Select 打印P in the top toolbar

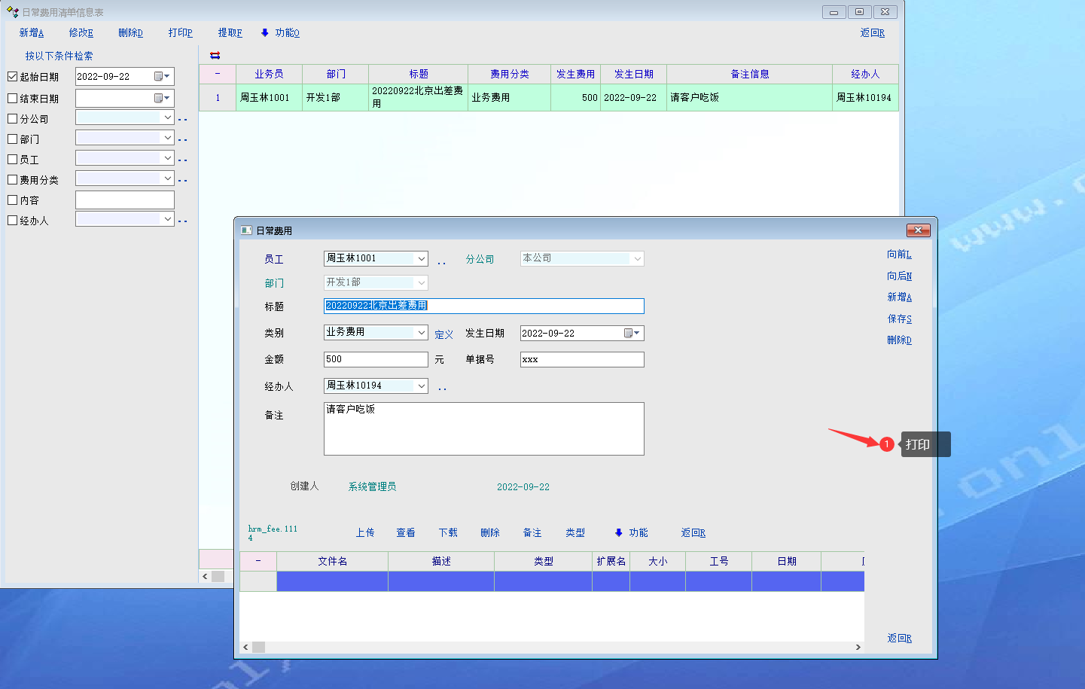(x=181, y=33)
